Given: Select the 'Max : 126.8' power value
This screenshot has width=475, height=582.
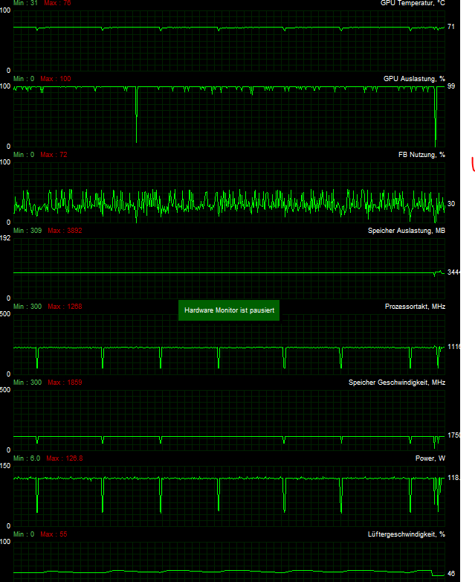Looking at the screenshot, I should coord(65,458).
